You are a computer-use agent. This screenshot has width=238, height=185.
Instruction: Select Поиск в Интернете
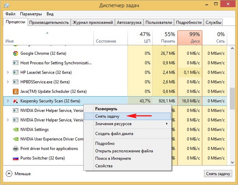[x=128, y=158]
